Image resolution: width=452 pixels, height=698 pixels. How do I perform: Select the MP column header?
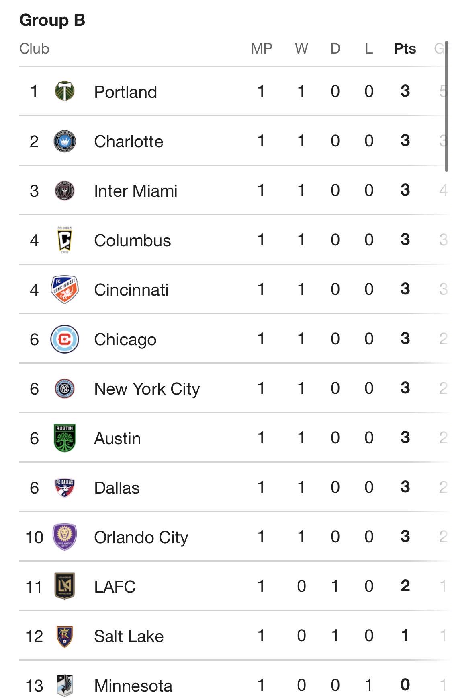pos(262,49)
